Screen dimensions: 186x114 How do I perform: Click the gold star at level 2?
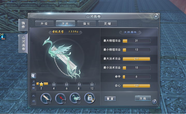point(41,84)
